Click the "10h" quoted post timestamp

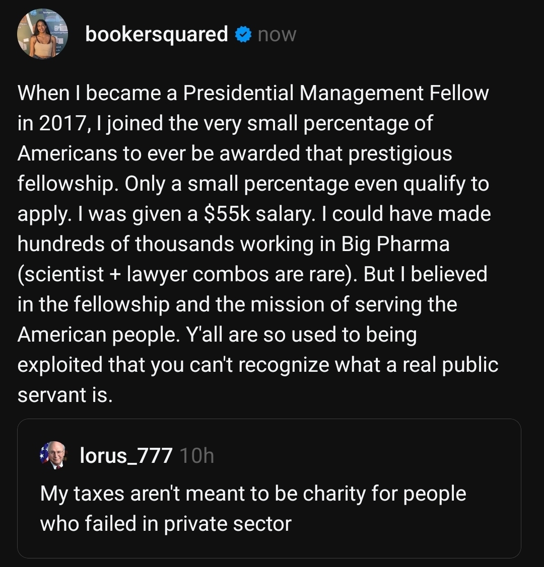[x=196, y=456]
